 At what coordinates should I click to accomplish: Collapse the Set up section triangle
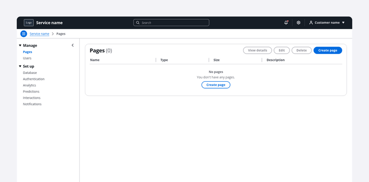coord(20,66)
